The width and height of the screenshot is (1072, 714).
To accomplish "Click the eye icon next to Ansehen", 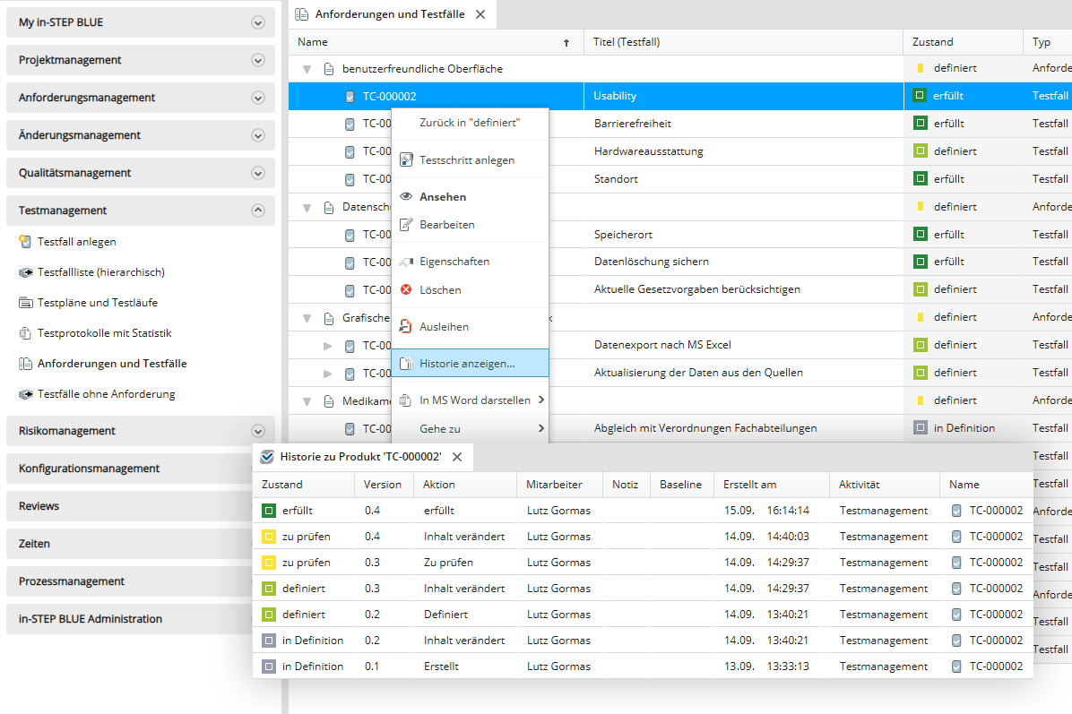I will coord(405,197).
